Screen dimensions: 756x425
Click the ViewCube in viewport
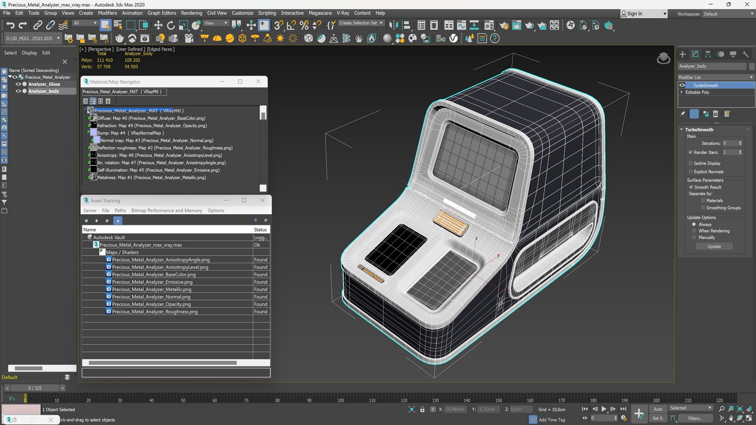(663, 58)
